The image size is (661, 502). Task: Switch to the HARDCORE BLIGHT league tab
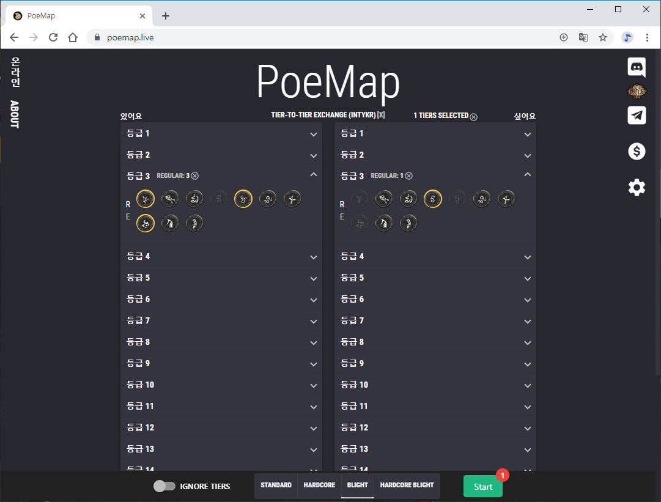[x=407, y=485]
